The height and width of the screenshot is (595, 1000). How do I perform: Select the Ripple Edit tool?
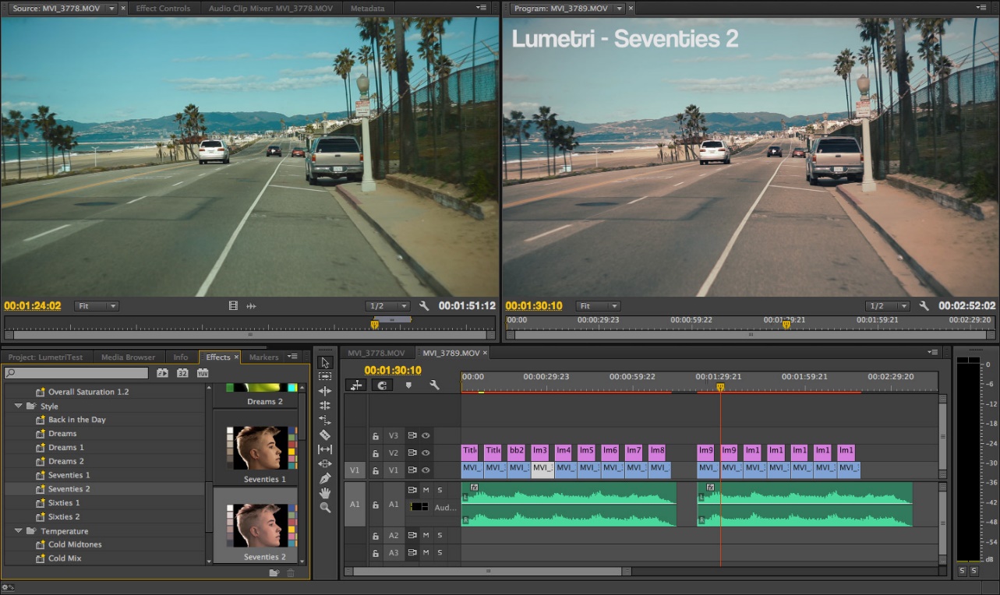[325, 391]
